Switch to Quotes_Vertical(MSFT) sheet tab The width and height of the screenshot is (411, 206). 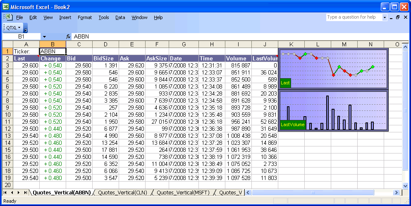point(183,193)
